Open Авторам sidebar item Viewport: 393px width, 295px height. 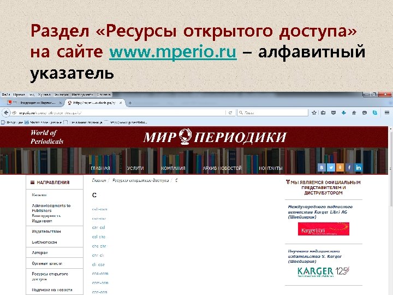(x=40, y=252)
